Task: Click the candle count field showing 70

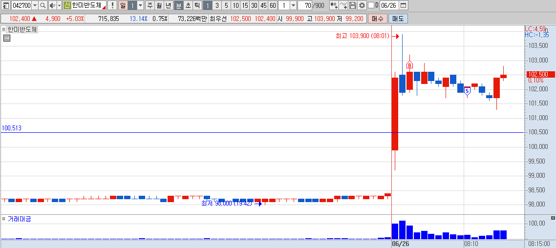Action: click(304, 5)
